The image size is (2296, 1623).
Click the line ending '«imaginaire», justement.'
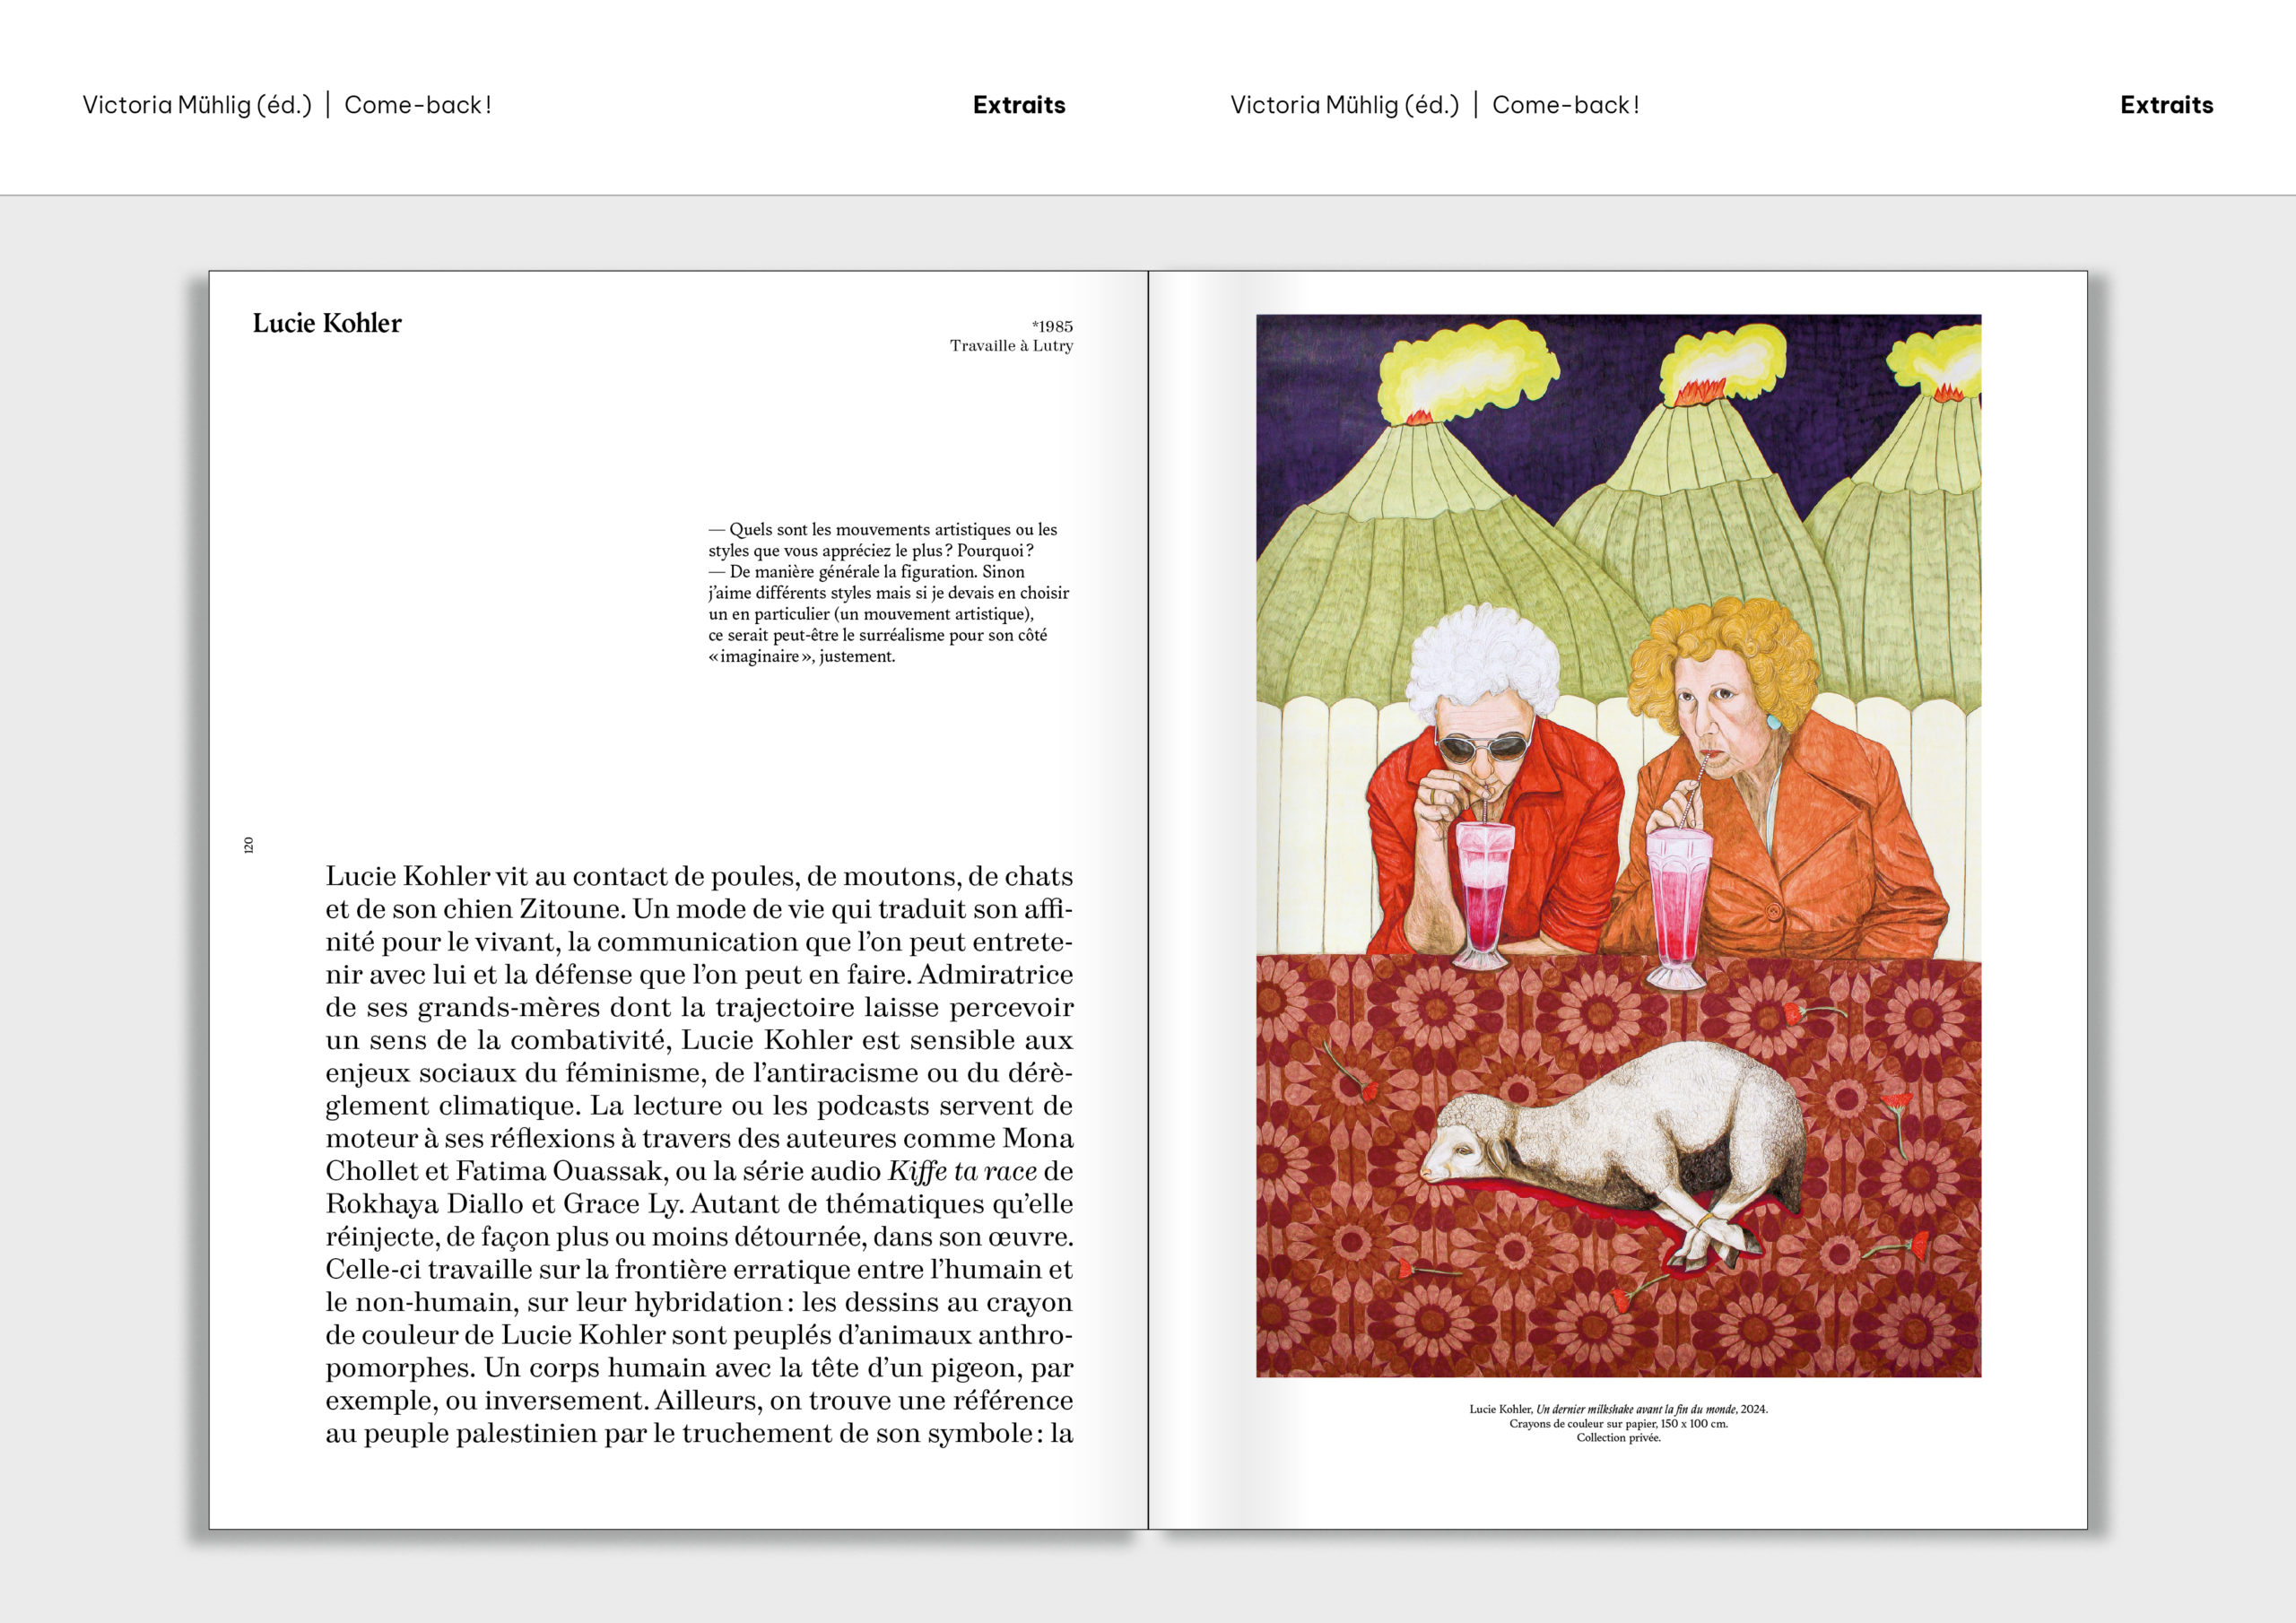pos(802,657)
